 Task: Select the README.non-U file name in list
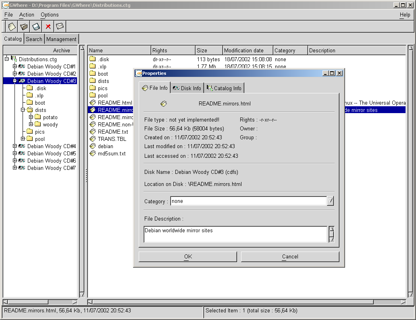[115, 124]
